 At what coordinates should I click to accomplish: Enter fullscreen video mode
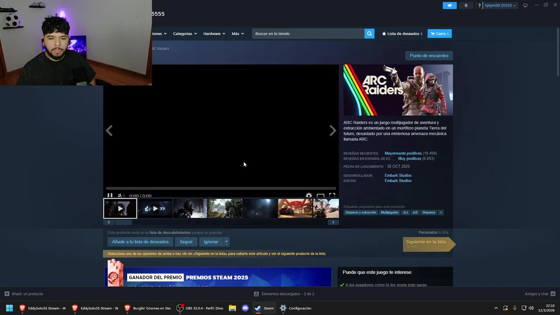332,196
